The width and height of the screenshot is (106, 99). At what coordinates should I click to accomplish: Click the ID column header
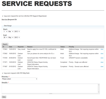coord(3,47)
